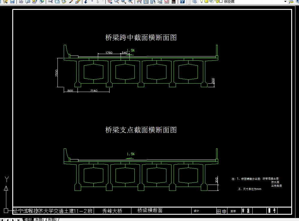This screenshot has height=221, width=299.
Task: Click the Publish icon
Action: point(35,1)
